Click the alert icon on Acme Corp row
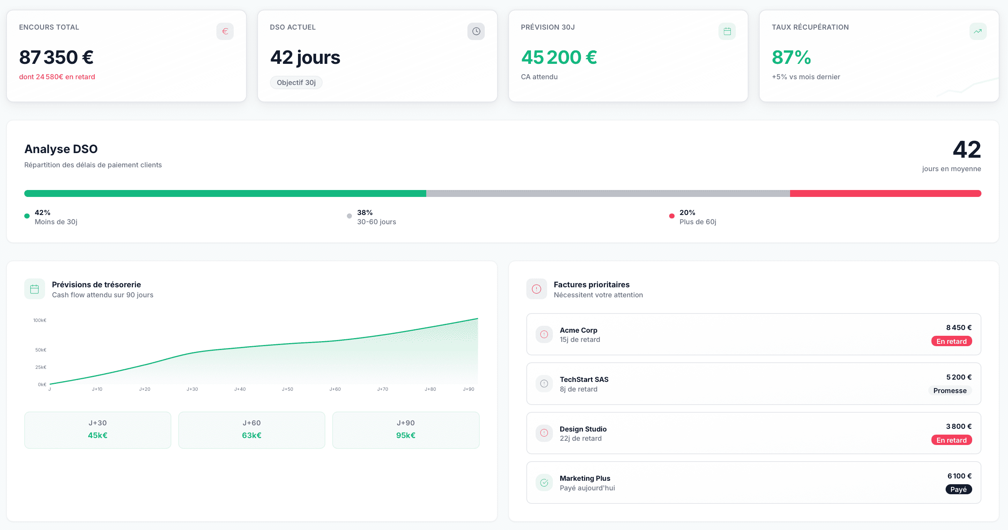This screenshot has width=1008, height=530. 544,334
